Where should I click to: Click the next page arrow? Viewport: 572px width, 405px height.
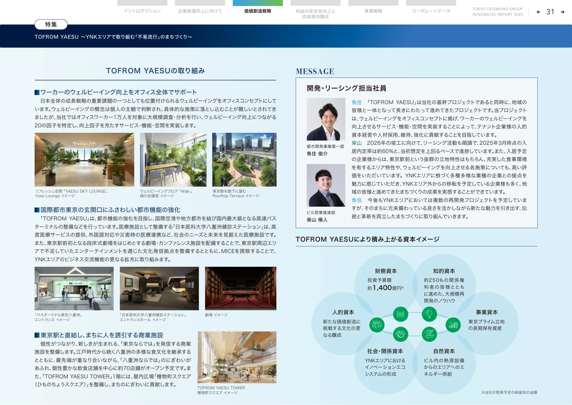562,12
